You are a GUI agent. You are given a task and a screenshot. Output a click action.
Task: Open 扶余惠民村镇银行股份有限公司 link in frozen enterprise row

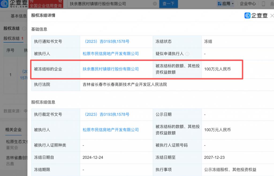pyautogui.click(x=111, y=69)
